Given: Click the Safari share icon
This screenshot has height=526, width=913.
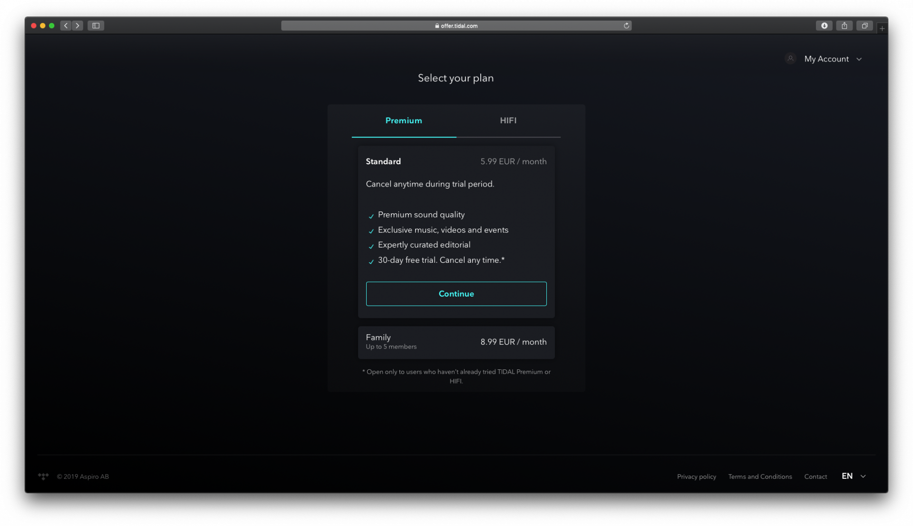Looking at the screenshot, I should [844, 26].
